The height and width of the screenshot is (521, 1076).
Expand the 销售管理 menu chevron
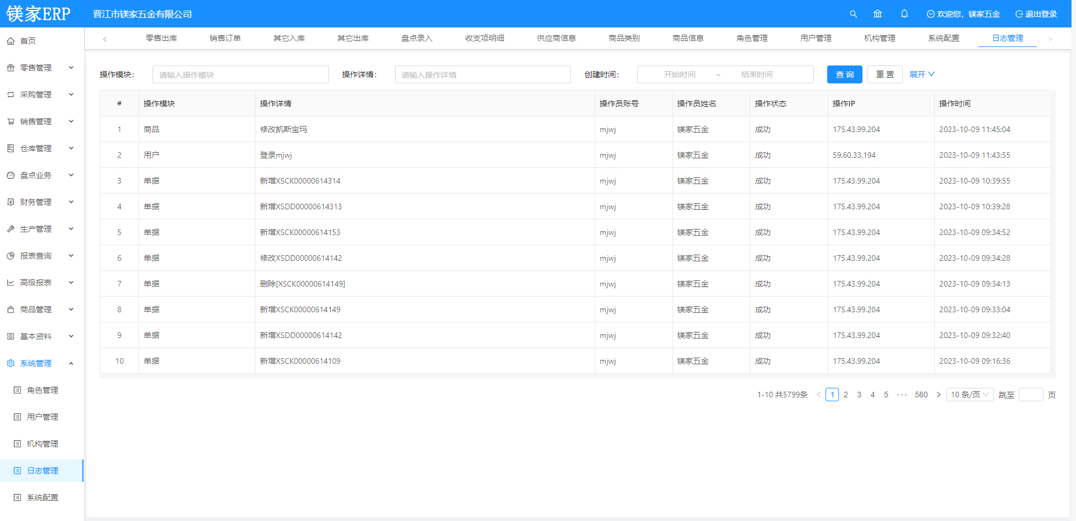pos(71,121)
